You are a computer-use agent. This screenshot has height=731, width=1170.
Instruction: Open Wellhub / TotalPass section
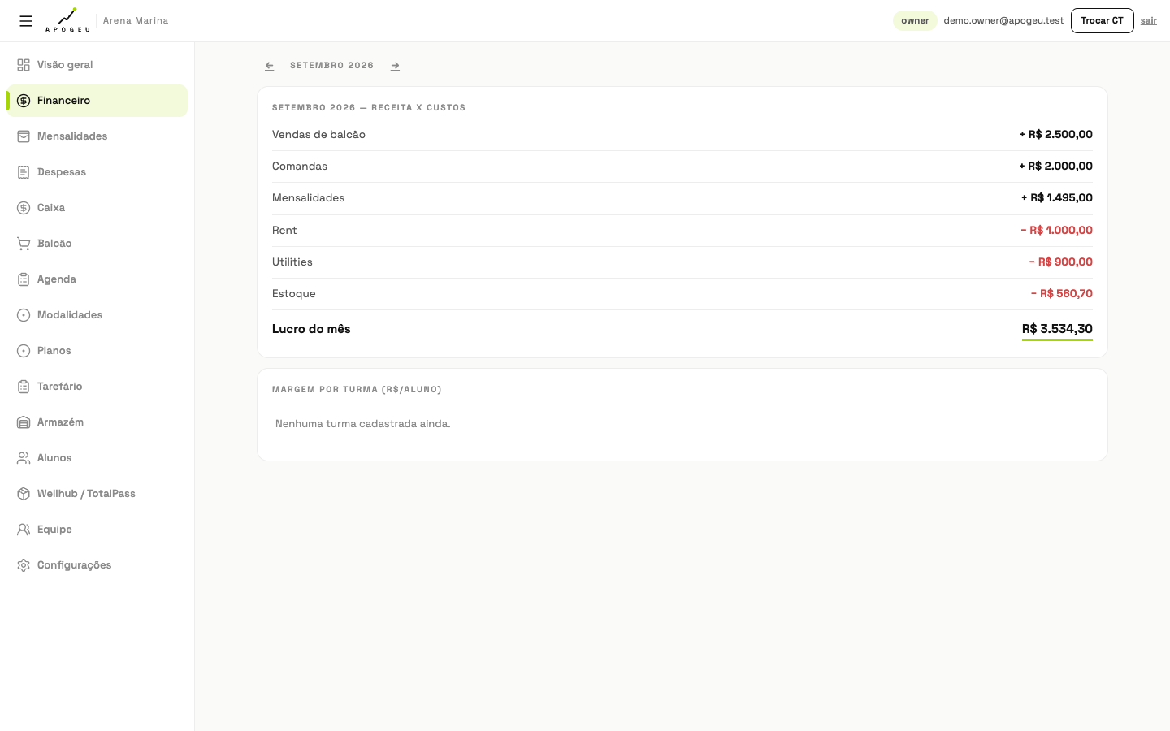coord(97,494)
